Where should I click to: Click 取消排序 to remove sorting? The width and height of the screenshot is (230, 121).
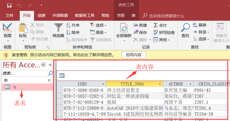coord(76,39)
